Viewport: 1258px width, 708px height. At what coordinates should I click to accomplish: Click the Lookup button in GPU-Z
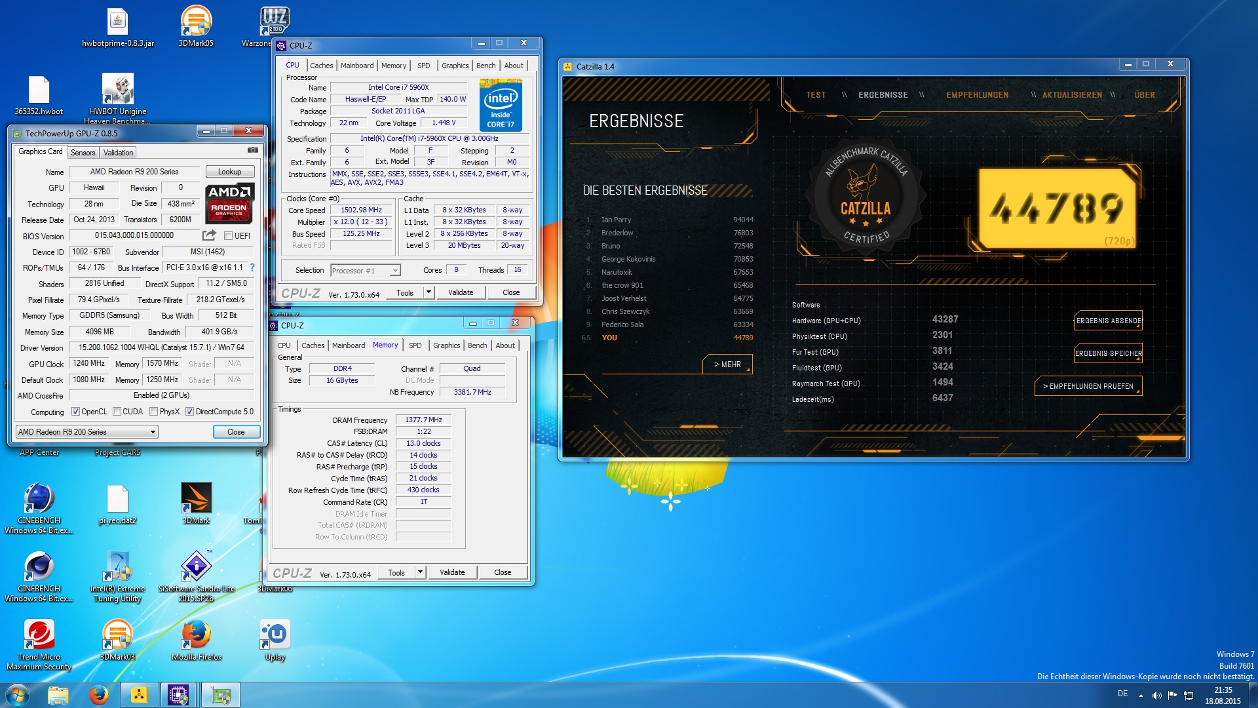click(229, 172)
